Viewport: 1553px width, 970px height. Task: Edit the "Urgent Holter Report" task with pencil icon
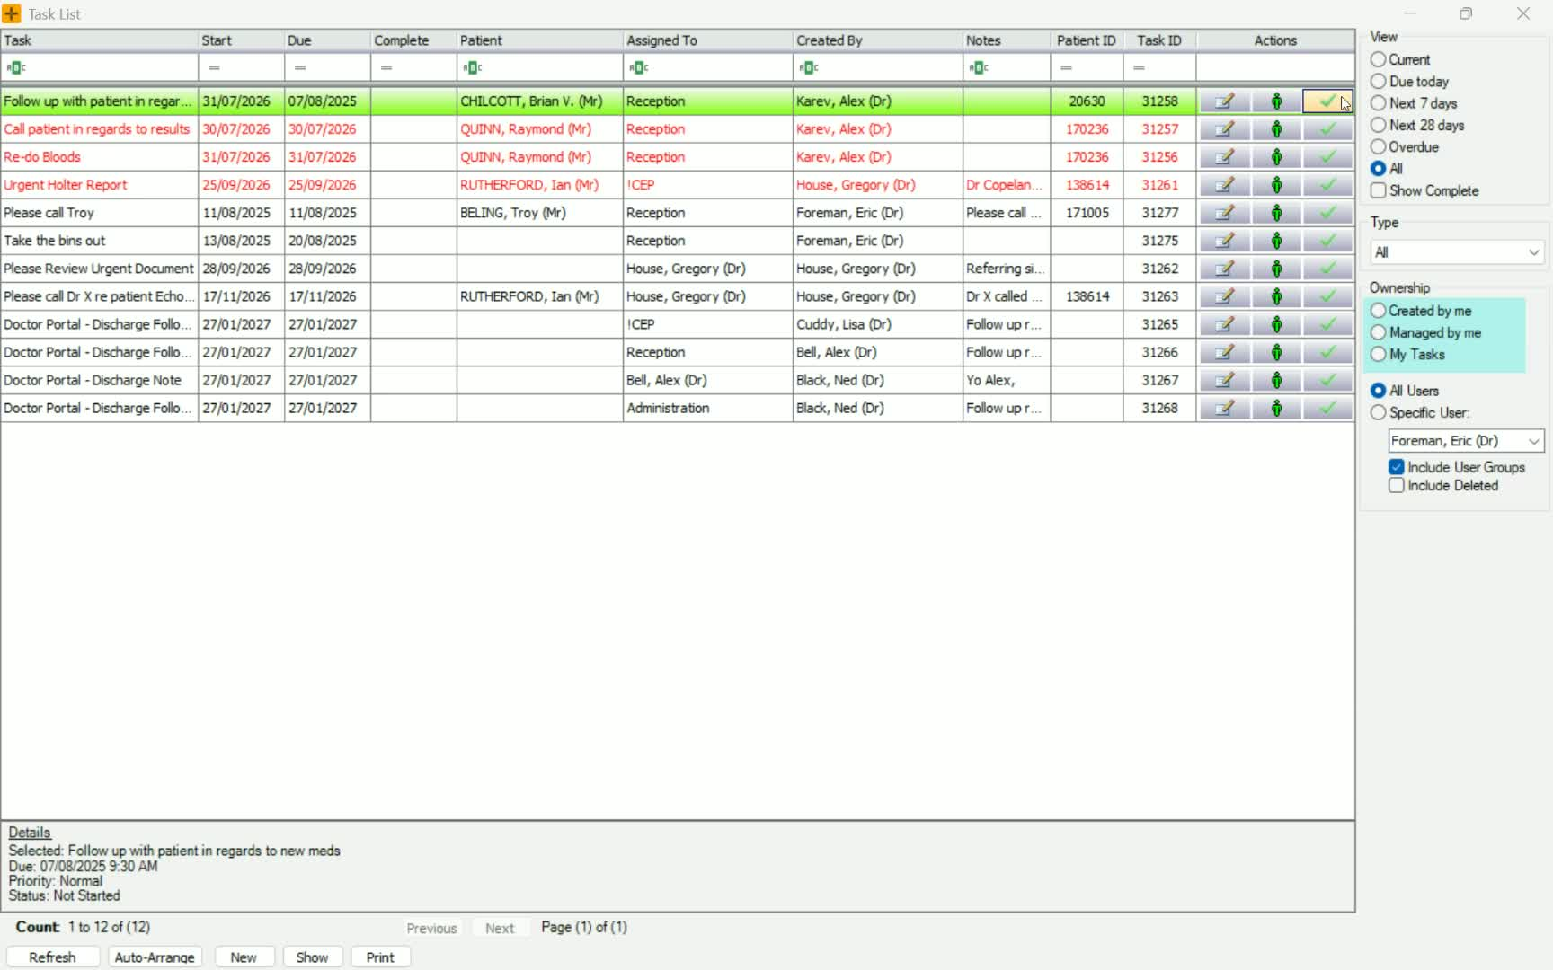(x=1224, y=185)
